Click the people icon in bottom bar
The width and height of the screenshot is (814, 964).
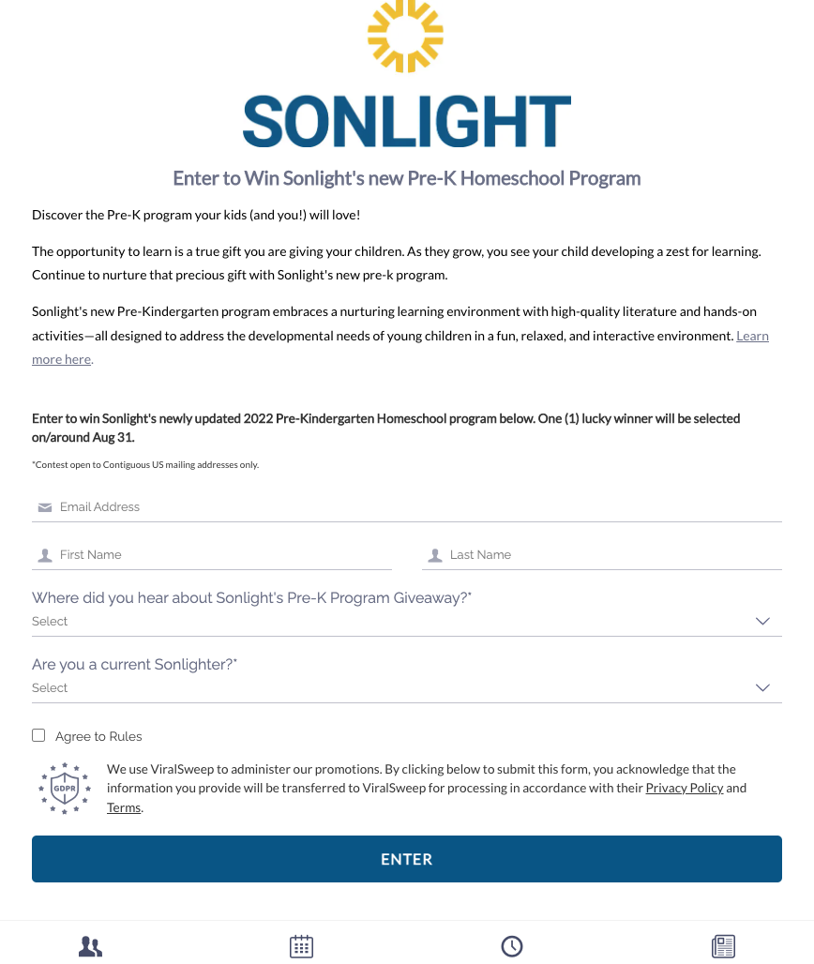90,946
